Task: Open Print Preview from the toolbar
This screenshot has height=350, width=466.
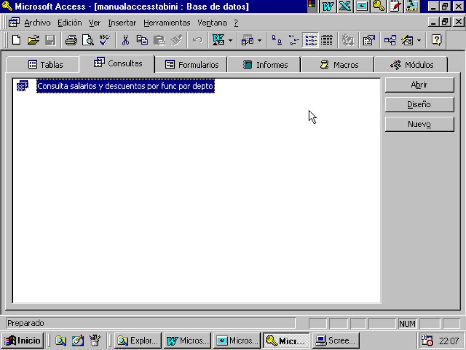Action: pos(88,40)
